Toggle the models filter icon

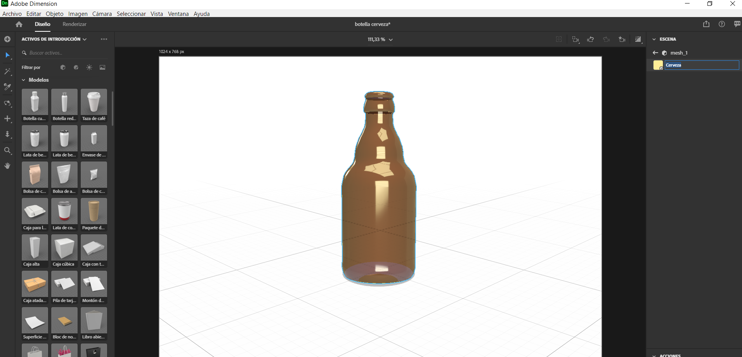click(x=63, y=67)
